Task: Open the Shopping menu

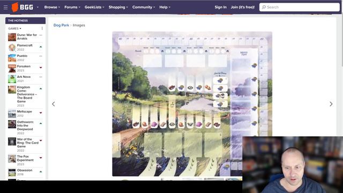Action: pos(118,7)
